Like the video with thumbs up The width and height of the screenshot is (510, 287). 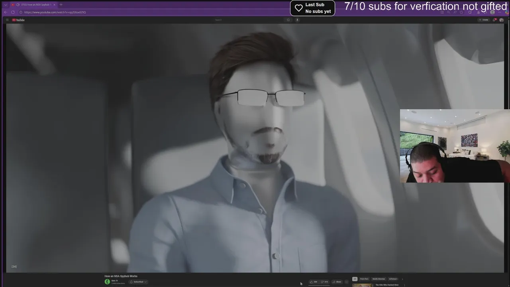click(x=314, y=282)
